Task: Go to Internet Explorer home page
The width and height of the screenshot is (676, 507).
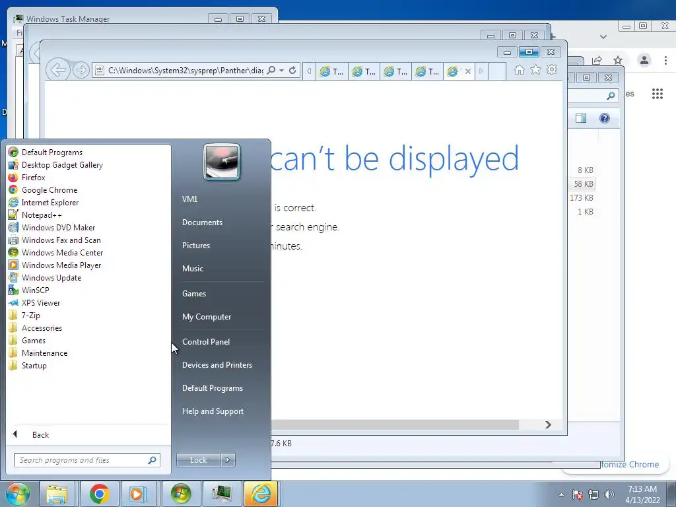Action: tap(519, 70)
